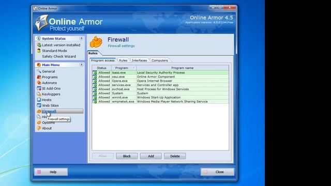Click the Standard Mode user icon
Screen dimensions: 331x186
click(x=39, y=51)
